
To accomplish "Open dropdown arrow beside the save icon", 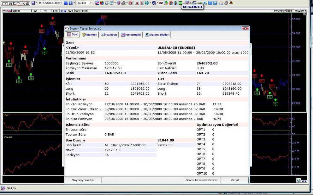I will [x=36, y=3].
